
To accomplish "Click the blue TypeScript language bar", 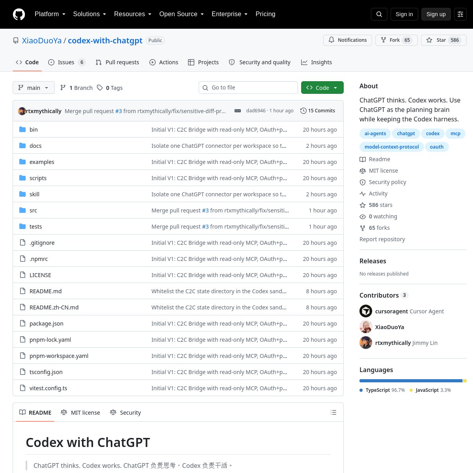I will click(x=411, y=381).
